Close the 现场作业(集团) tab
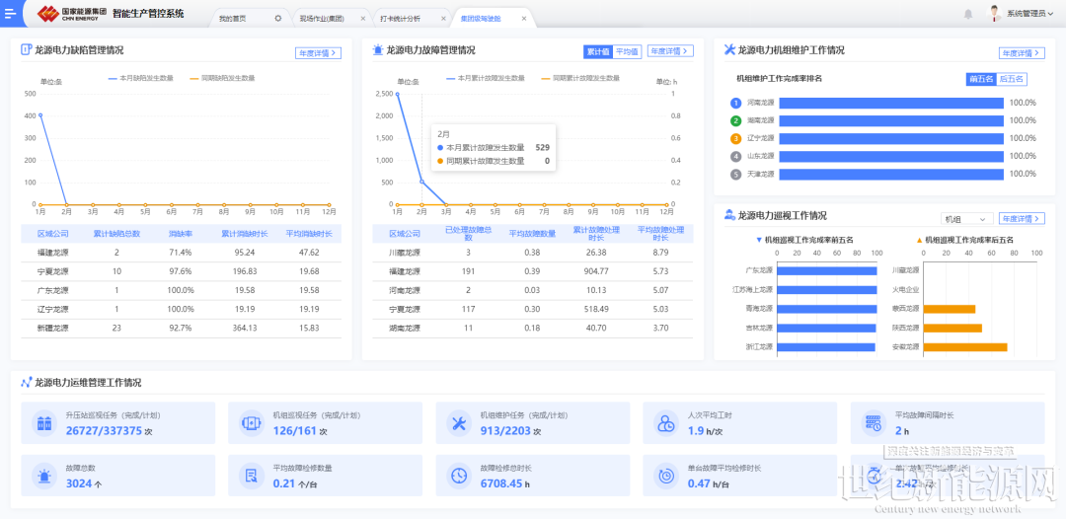This screenshot has height=519, width=1066. coord(363,19)
